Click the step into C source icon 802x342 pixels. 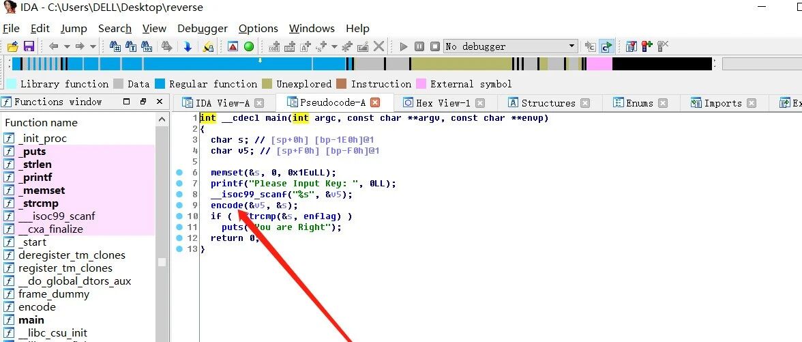(591, 46)
